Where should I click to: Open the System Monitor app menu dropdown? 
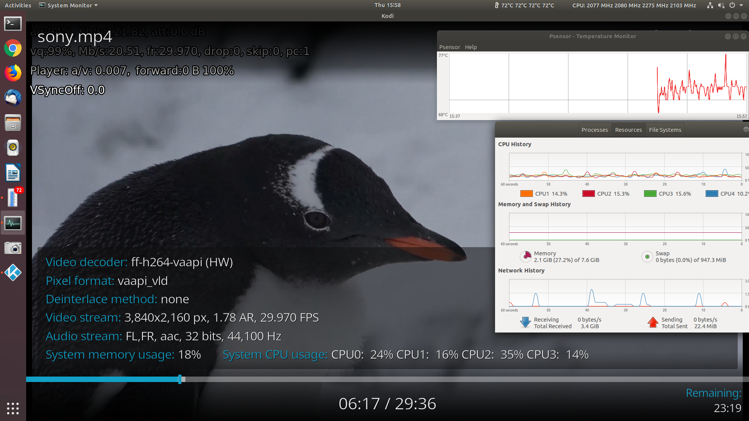tap(69, 5)
